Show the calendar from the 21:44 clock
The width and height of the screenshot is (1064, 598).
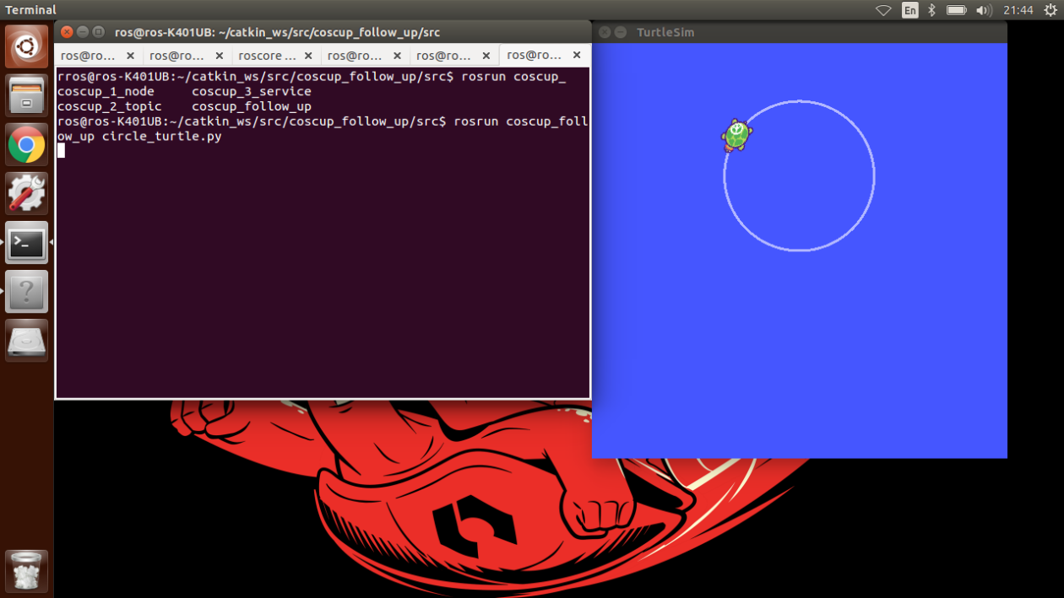point(1018,10)
